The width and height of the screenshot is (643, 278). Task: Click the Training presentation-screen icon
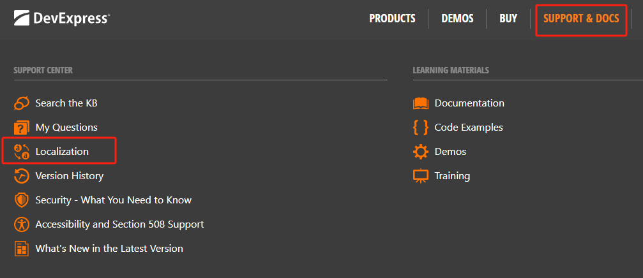(x=421, y=175)
